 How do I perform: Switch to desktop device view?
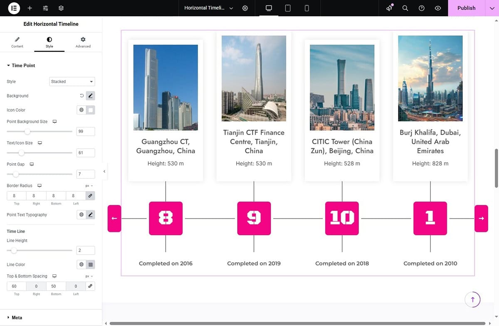pyautogui.click(x=269, y=8)
